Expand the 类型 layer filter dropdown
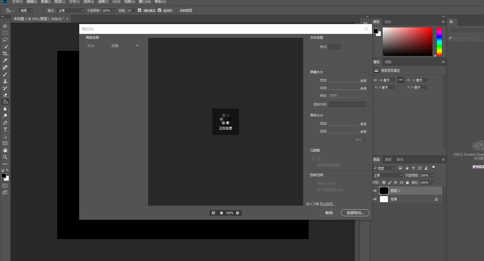 tap(384, 168)
